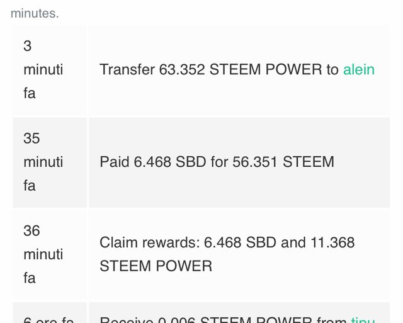Click the 63.352 amount in first row
403x323 pixels.
pyautogui.click(x=182, y=69)
